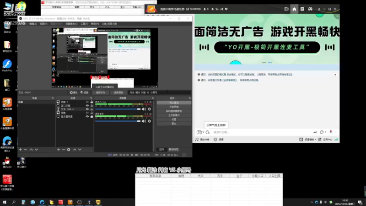Remove scene with minus icon in scenes panel
This screenshot has height=206, width=366.
pos(26,150)
